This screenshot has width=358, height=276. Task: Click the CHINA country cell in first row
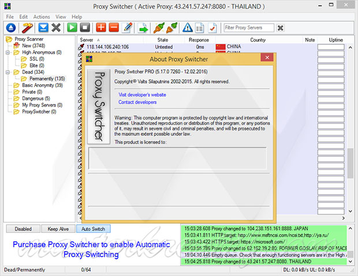pos(234,47)
